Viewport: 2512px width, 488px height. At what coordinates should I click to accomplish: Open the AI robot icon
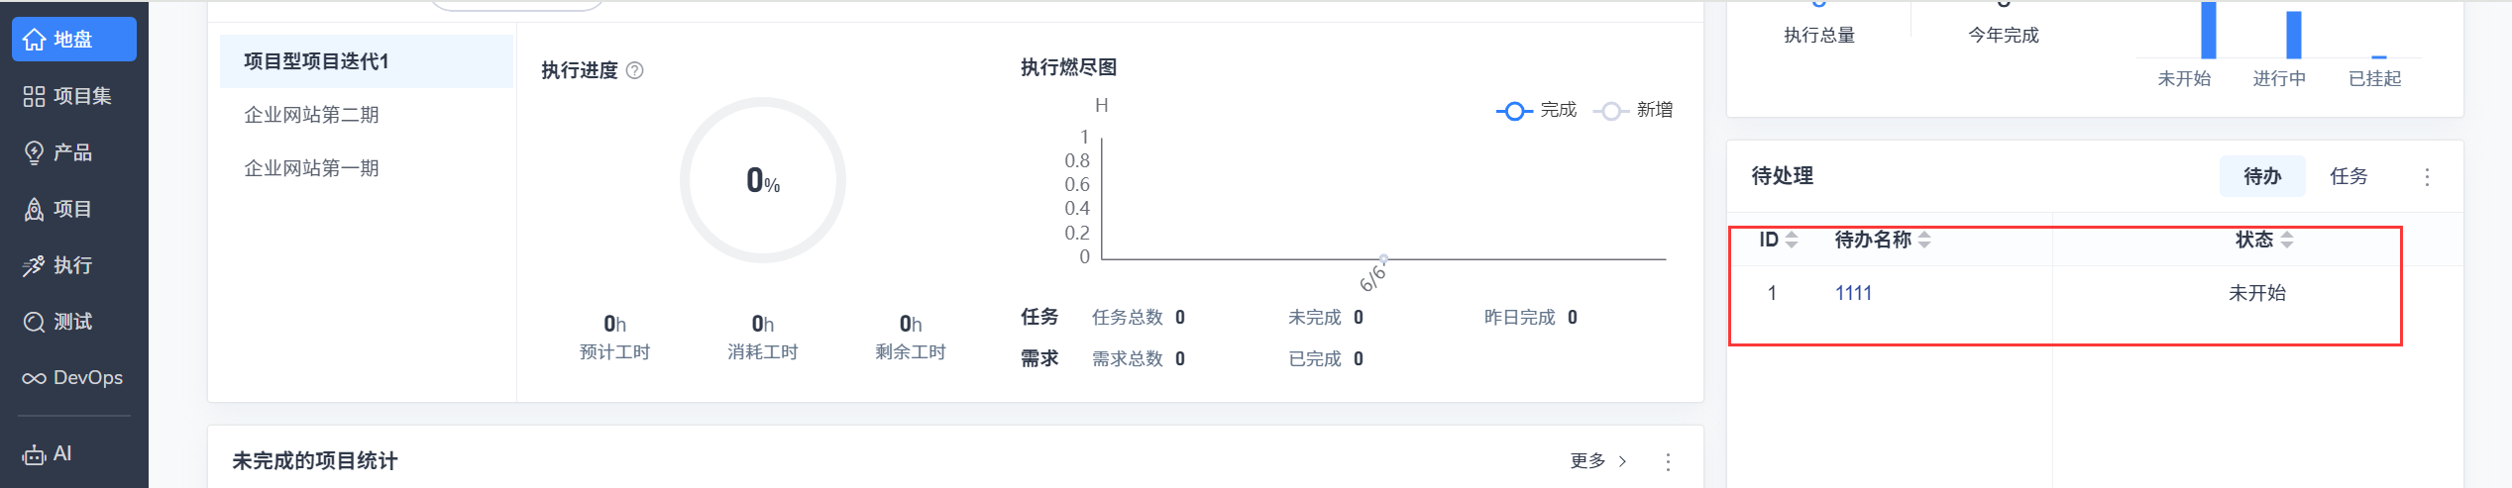[x=35, y=454]
